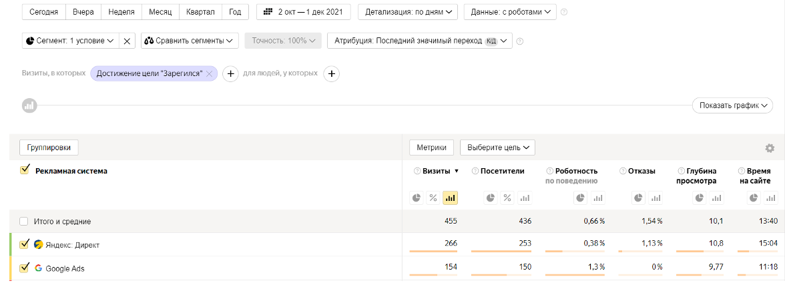Image resolution: width=785 pixels, height=285 pixels.
Task: Open the Точность: 100% dropdown
Action: tap(283, 41)
